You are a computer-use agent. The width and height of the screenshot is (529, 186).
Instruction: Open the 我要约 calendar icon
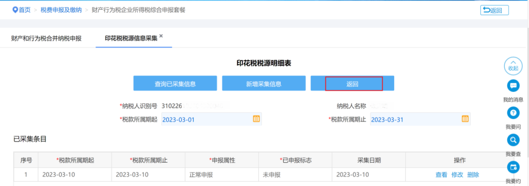[513, 167]
